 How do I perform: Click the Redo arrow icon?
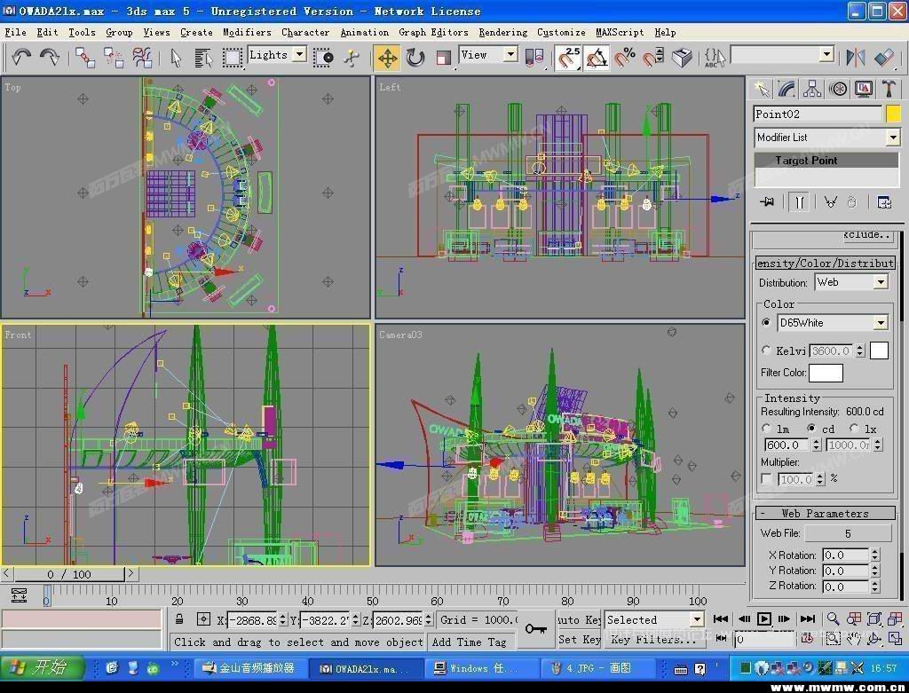[50, 57]
